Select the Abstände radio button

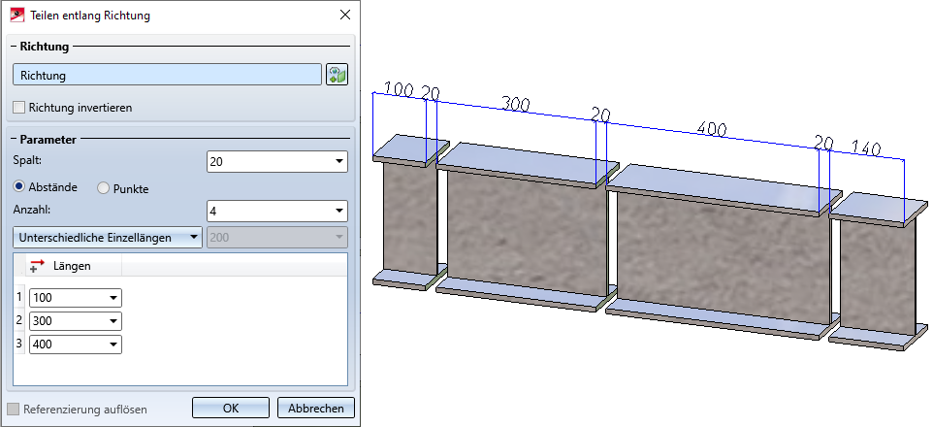(19, 187)
